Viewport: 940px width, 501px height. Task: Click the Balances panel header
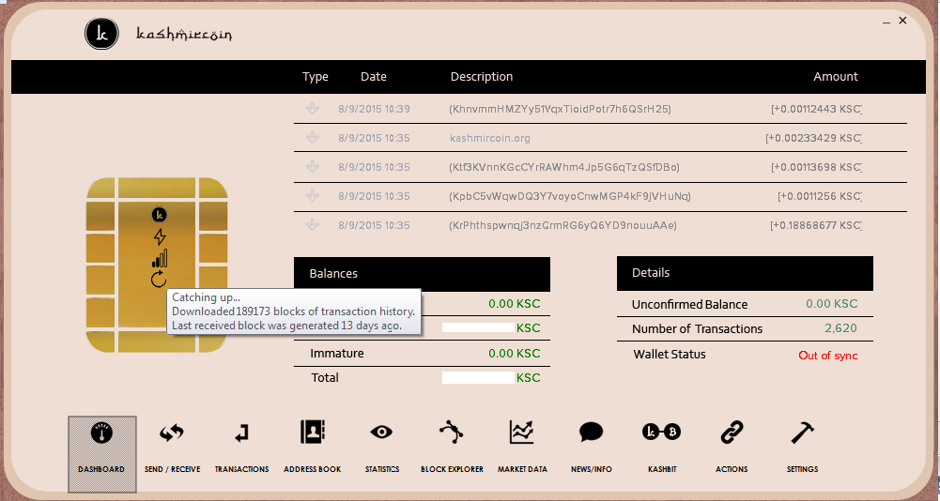coord(422,274)
